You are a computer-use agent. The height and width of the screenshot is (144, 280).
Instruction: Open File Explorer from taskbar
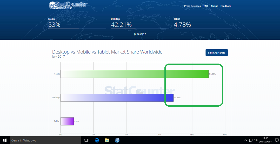point(107,140)
